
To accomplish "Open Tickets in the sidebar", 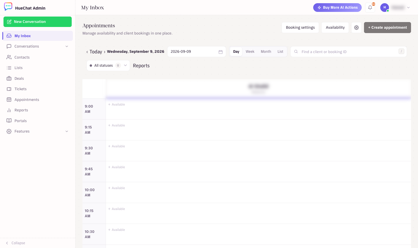I will [37, 89].
